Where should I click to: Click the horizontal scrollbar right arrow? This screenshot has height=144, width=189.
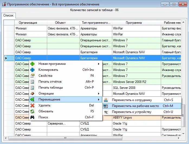click(179, 138)
